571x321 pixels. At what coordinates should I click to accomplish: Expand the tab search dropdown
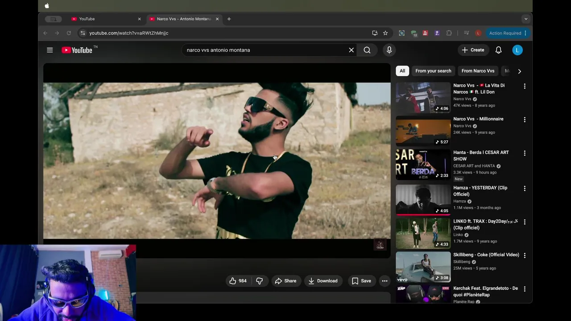tap(526, 19)
